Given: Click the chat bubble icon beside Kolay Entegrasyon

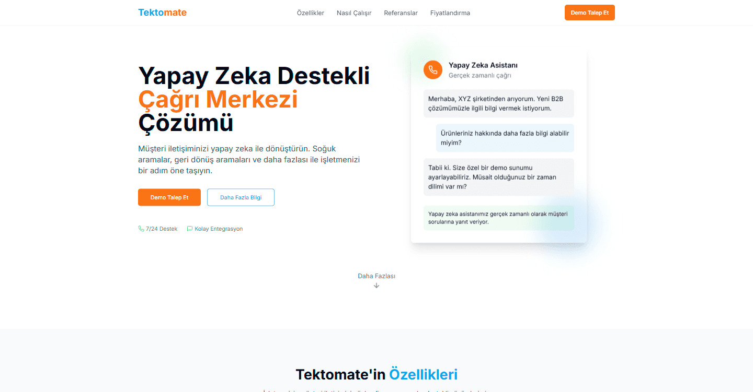Looking at the screenshot, I should click(190, 229).
